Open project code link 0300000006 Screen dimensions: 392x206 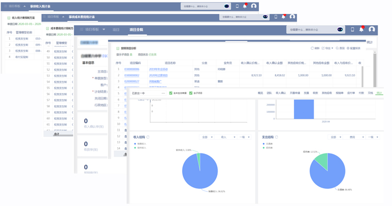[x=132, y=69]
